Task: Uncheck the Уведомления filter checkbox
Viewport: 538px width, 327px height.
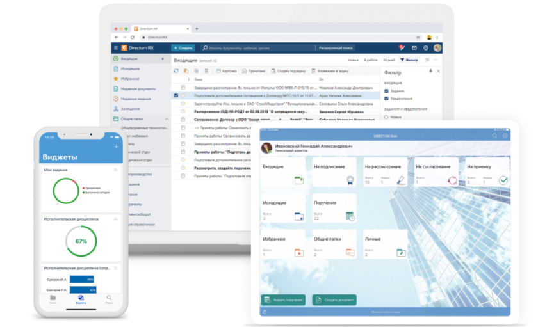Action: (x=386, y=99)
